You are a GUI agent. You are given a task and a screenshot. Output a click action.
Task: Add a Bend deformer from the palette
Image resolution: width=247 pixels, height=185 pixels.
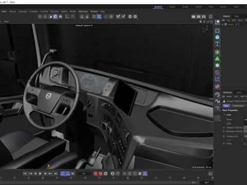click(217, 72)
